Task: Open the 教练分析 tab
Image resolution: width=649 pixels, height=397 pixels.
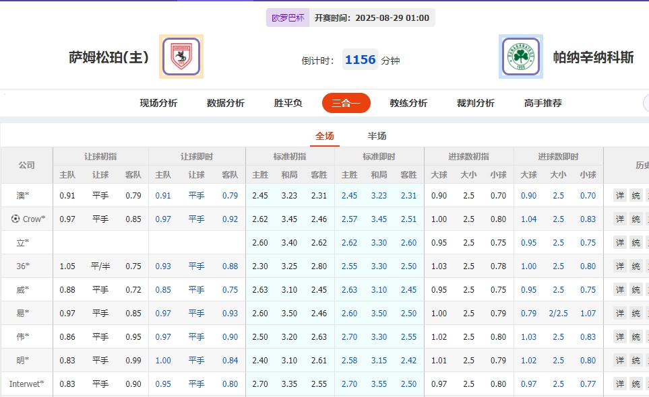Action: click(x=407, y=103)
